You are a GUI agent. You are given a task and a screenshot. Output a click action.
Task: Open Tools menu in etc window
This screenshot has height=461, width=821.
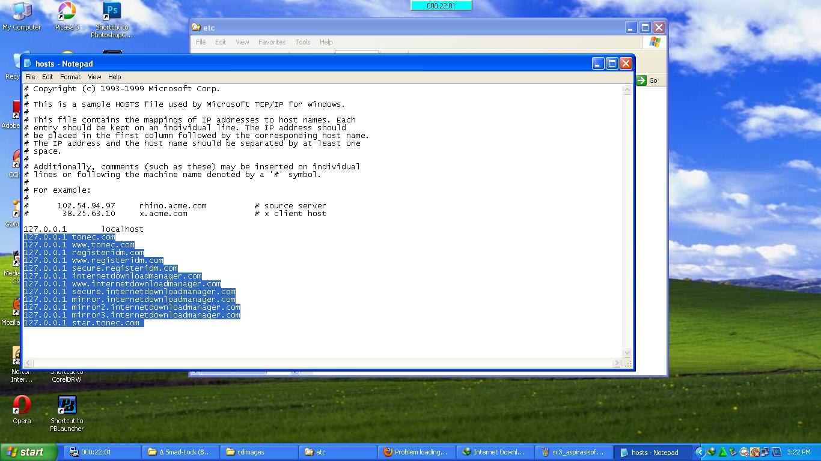pyautogui.click(x=303, y=42)
